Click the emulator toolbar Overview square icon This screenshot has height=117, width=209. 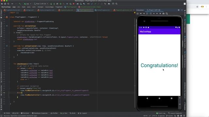(160, 14)
